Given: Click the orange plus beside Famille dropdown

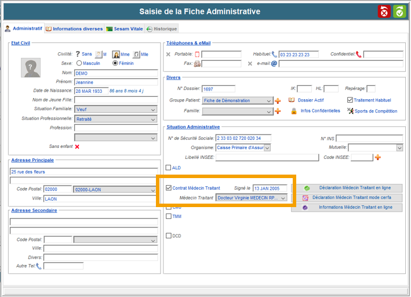Looking at the screenshot, I should point(278,111).
